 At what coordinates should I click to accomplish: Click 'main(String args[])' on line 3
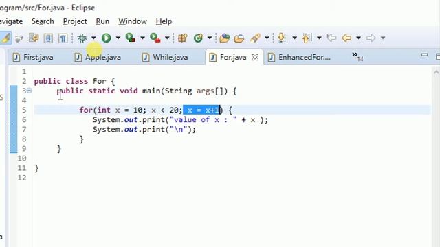185,91
